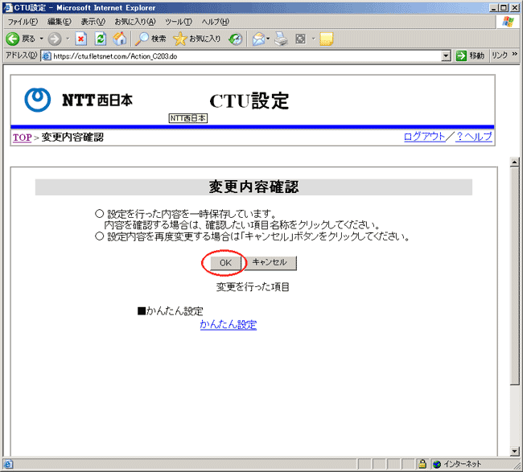This screenshot has height=472, width=523.
Task: Open the ファイル(F) menu
Action: click(23, 22)
